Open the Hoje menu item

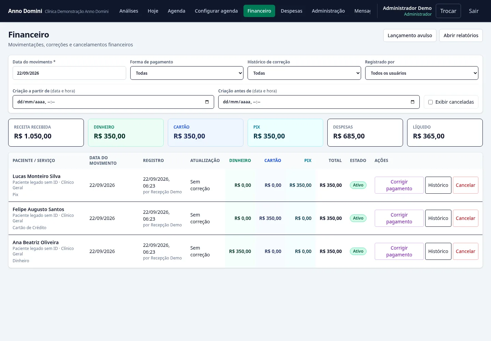click(x=153, y=11)
